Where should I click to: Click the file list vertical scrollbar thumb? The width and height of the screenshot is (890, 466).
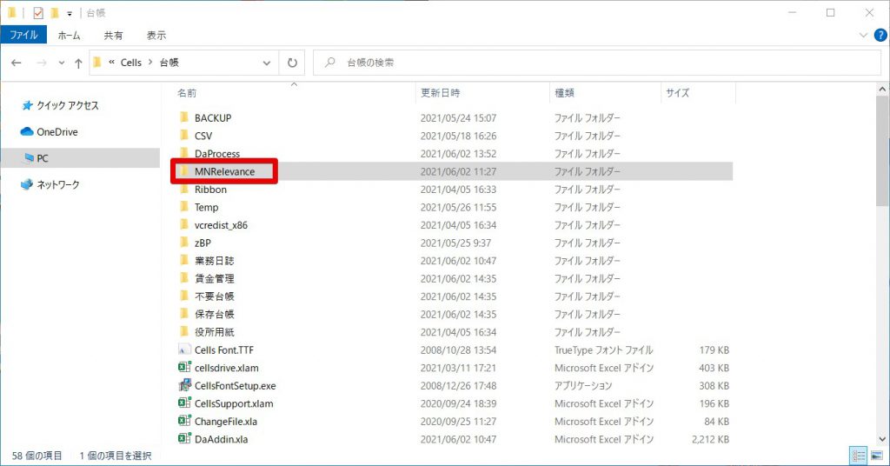tap(882, 151)
